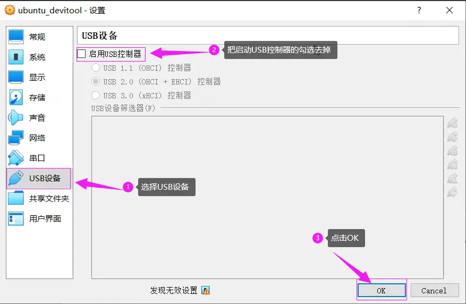The height and width of the screenshot is (304, 466).
Task: Go to the 显示 display settings
Action: pyautogui.click(x=37, y=77)
